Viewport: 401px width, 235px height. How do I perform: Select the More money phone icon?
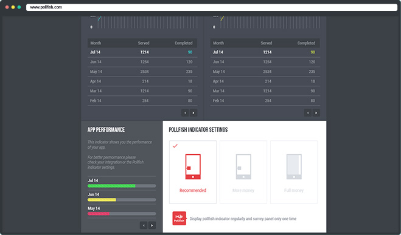point(243,167)
